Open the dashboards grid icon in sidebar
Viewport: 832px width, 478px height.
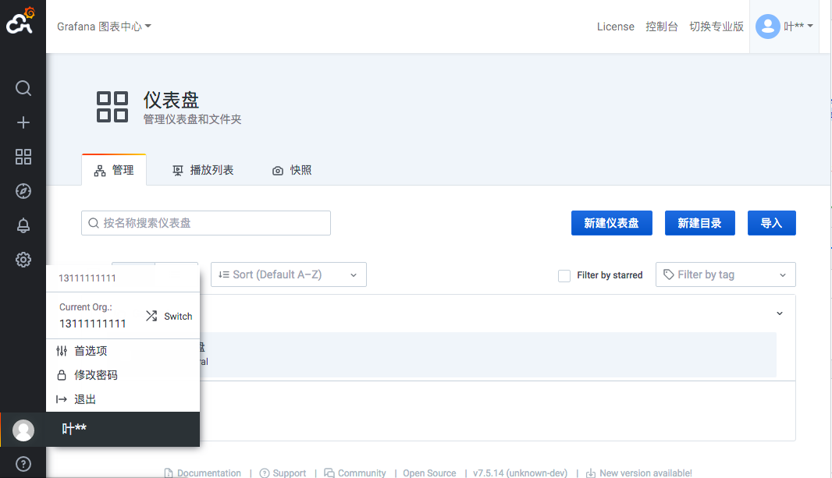coord(23,157)
